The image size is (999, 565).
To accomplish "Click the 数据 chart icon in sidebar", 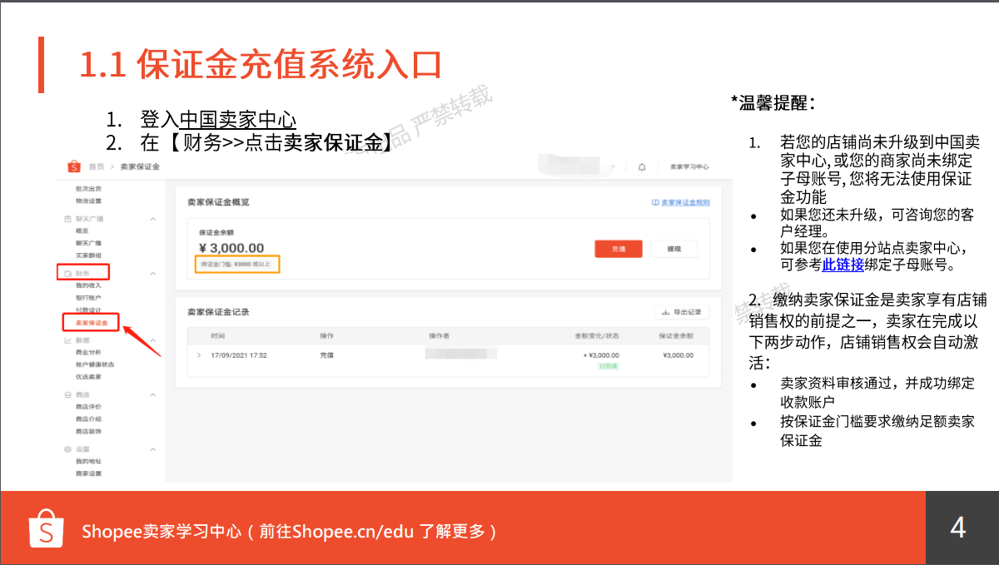I will pyautogui.click(x=67, y=340).
